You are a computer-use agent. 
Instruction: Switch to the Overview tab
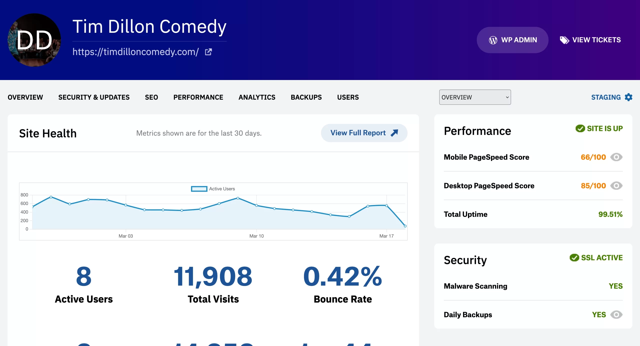tap(25, 97)
